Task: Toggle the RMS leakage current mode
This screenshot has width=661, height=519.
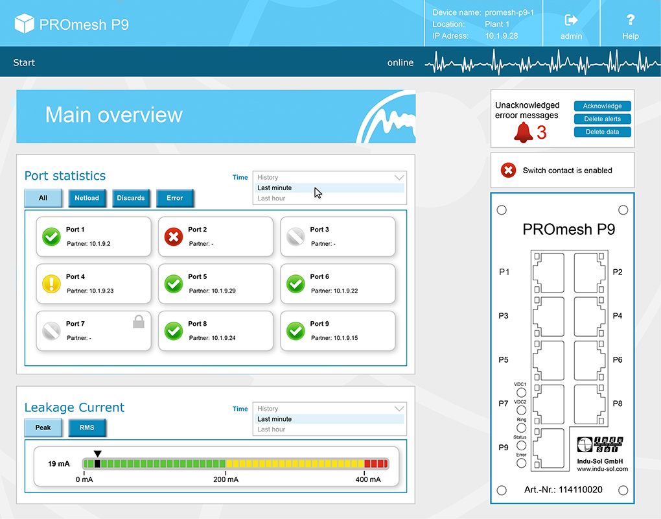Action: (87, 428)
